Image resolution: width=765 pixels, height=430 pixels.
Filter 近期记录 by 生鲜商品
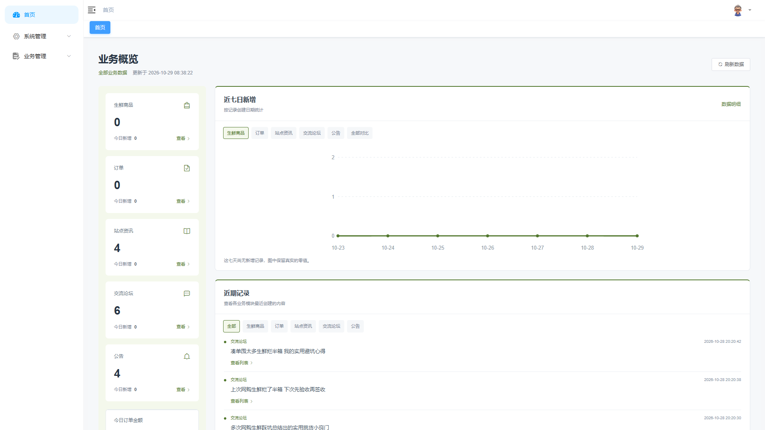[x=255, y=326]
